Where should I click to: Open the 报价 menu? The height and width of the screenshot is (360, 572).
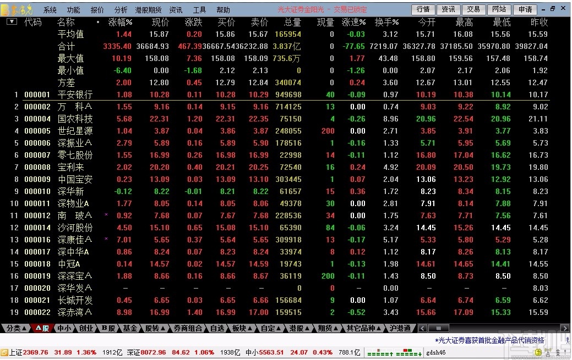pos(97,10)
